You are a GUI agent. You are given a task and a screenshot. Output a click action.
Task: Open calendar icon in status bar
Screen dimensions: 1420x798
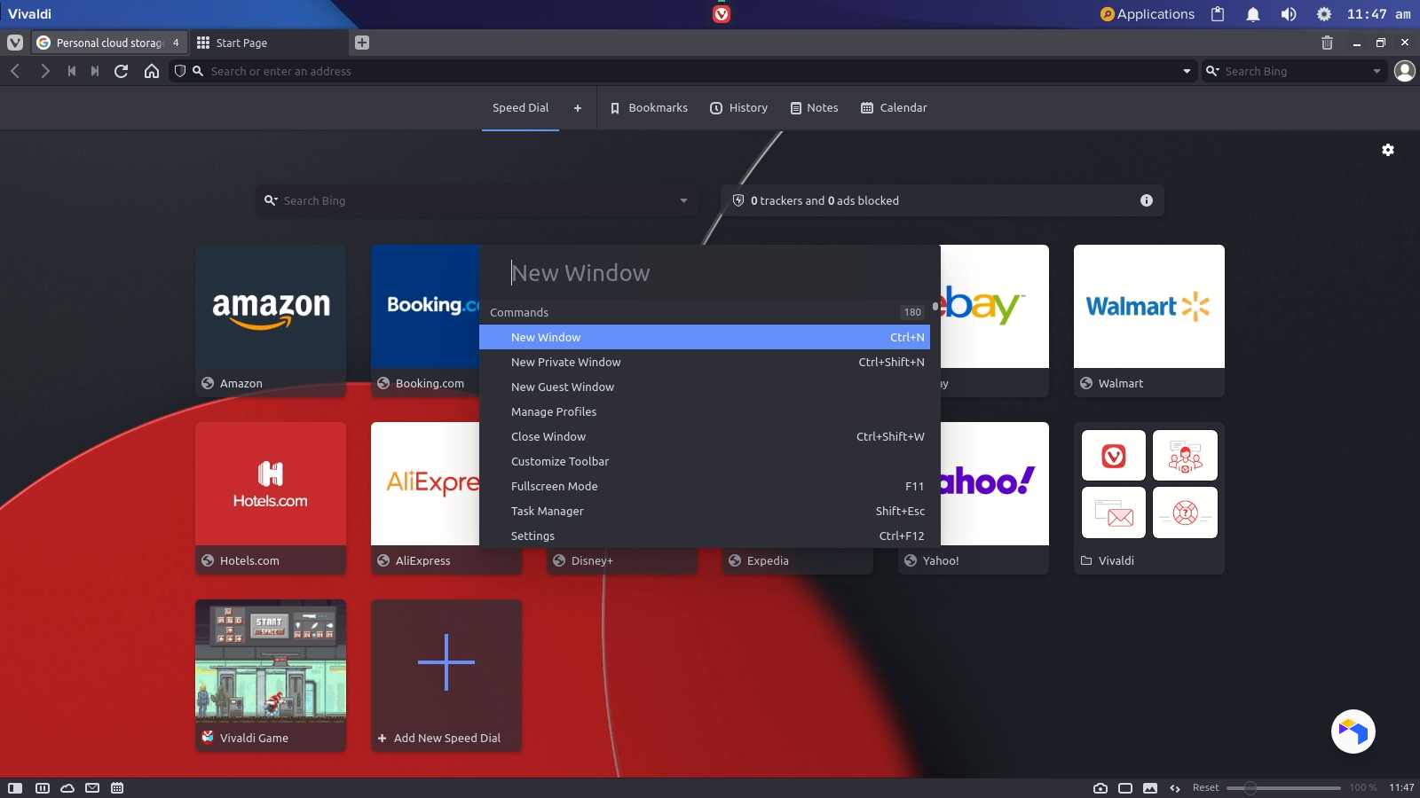[x=117, y=788]
